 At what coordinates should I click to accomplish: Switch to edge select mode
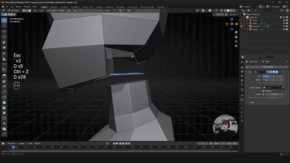click(27, 11)
